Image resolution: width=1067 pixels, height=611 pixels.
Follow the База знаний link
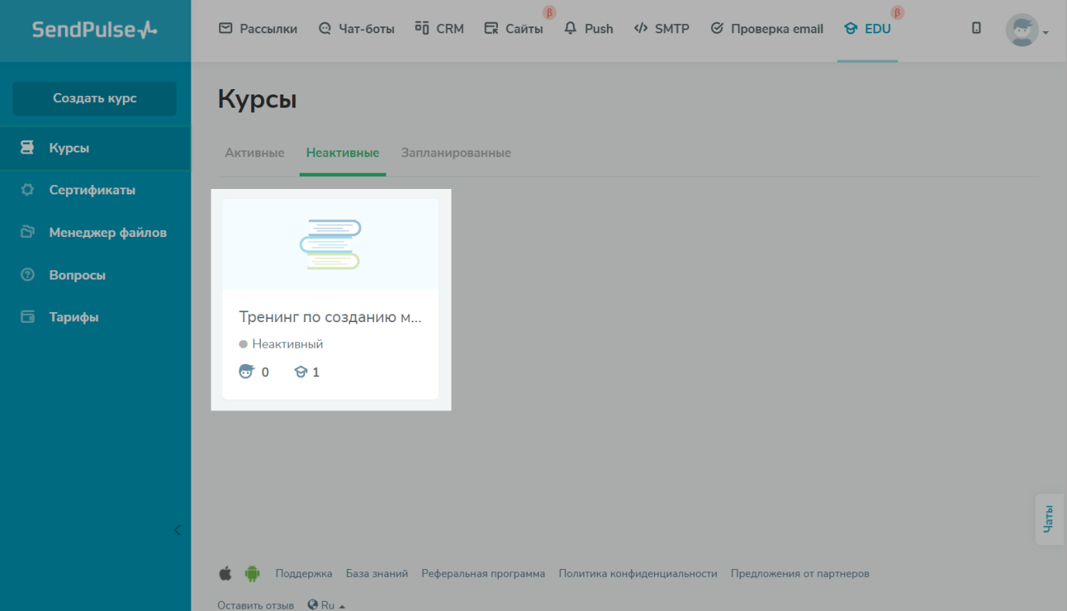click(x=376, y=574)
